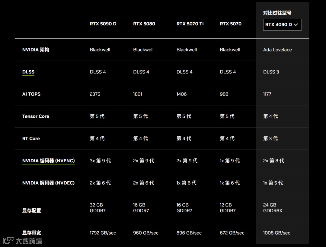Select the AI TOPS value 1406
326x247 pixels.
(x=181, y=94)
